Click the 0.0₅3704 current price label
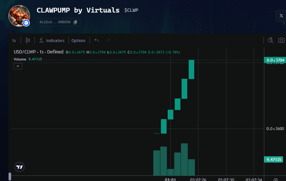286x181 pixels. [x=275, y=60]
